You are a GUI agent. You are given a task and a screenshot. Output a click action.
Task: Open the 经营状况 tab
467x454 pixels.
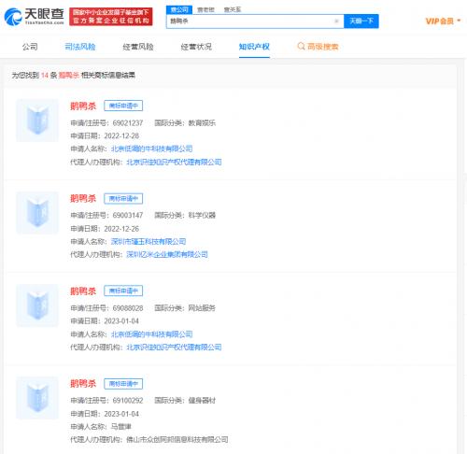pyautogui.click(x=196, y=47)
